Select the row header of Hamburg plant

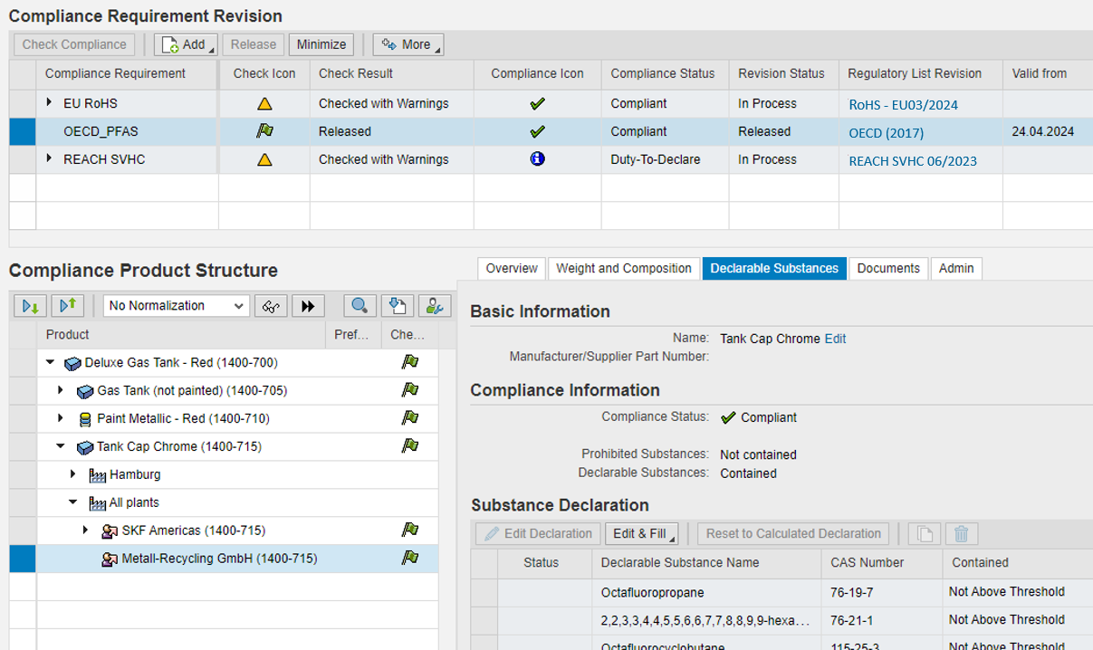pos(23,474)
